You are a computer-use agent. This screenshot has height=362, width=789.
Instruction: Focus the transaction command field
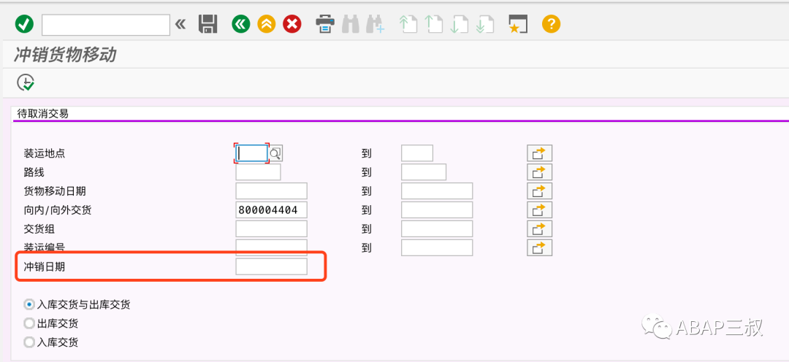106,25
